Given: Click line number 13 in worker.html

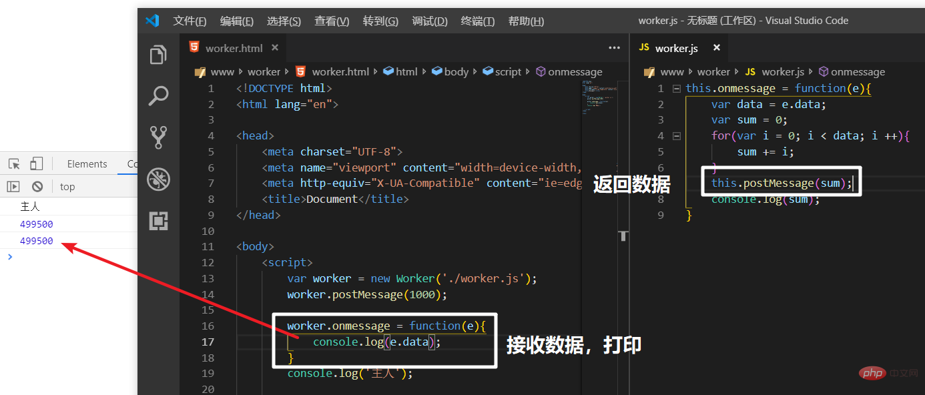Looking at the screenshot, I should click(208, 278).
